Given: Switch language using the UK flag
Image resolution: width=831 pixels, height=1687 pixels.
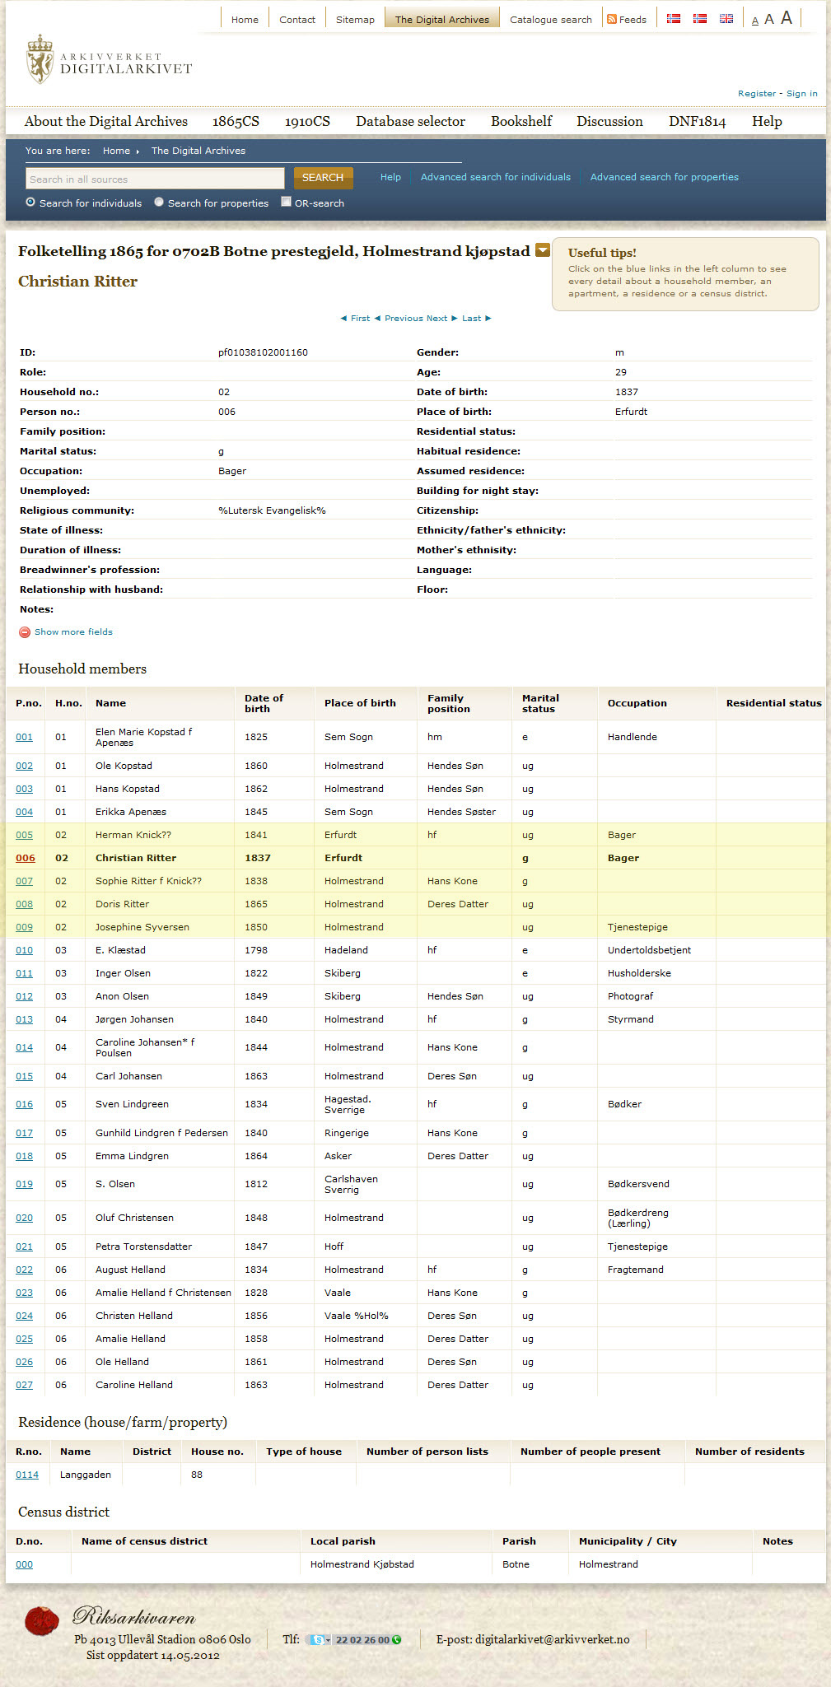Looking at the screenshot, I should click(726, 19).
